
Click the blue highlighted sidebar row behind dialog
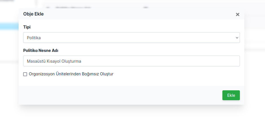[8, 27]
